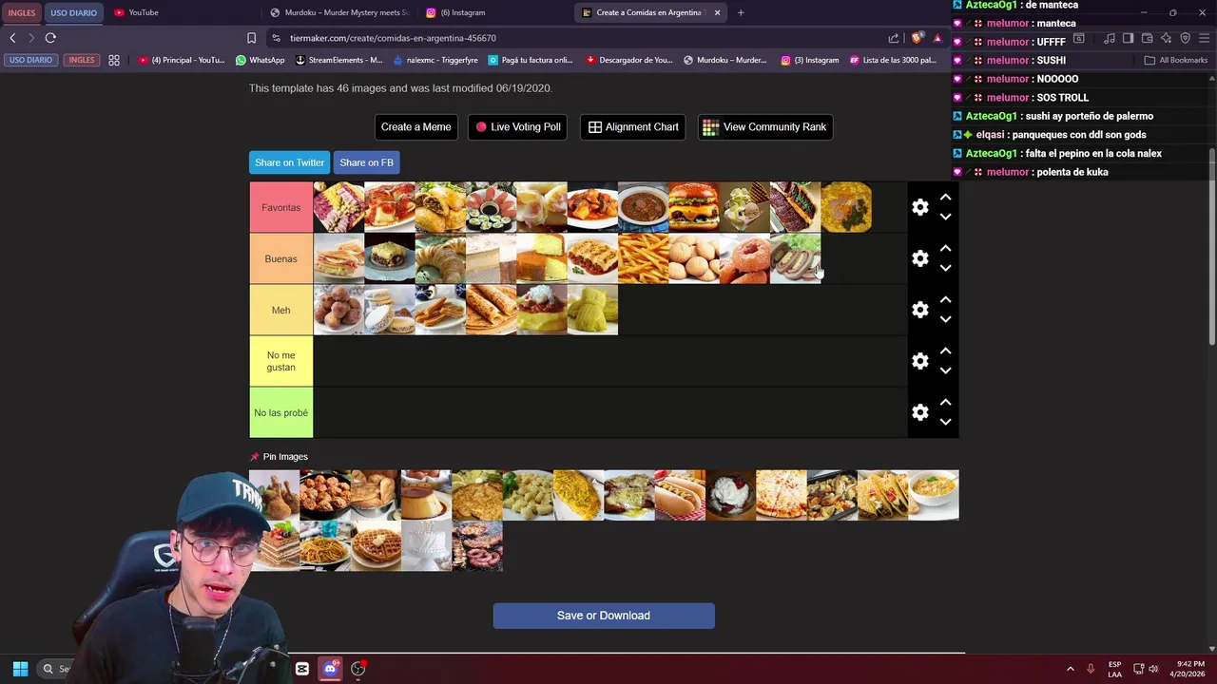Viewport: 1217px width, 684px height.
Task: Open All Bookmarks folder
Action: (x=1176, y=60)
